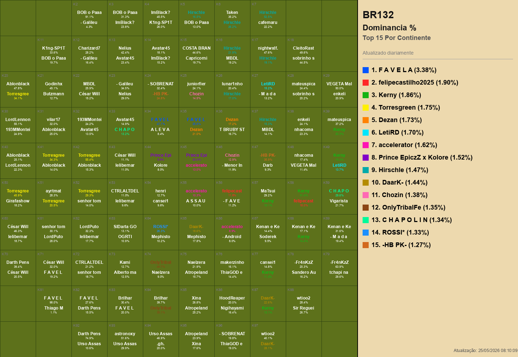Open continent K54 cell with henri

[x=161, y=196]
